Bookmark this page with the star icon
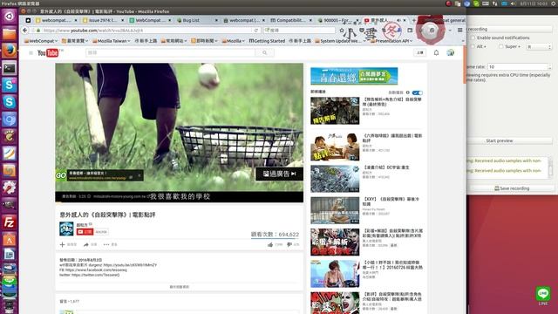 (342, 31)
